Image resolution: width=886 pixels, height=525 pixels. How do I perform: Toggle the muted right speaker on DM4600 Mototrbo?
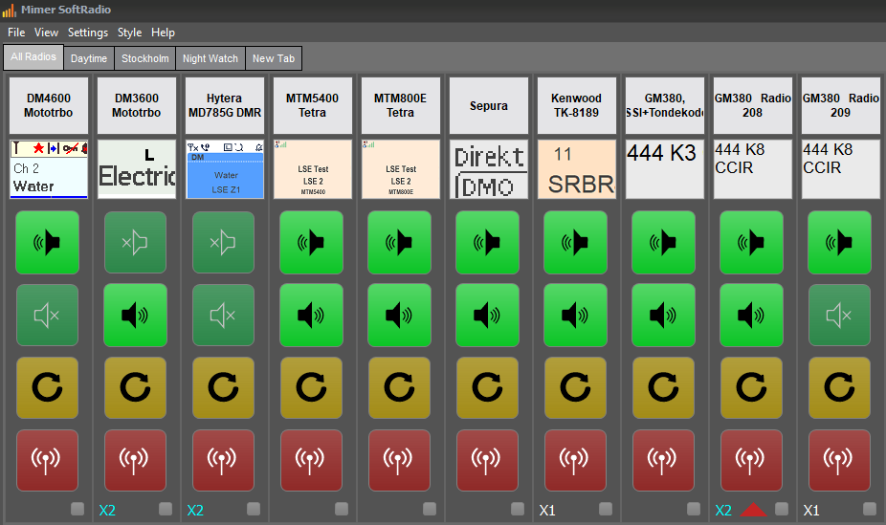[x=48, y=316]
